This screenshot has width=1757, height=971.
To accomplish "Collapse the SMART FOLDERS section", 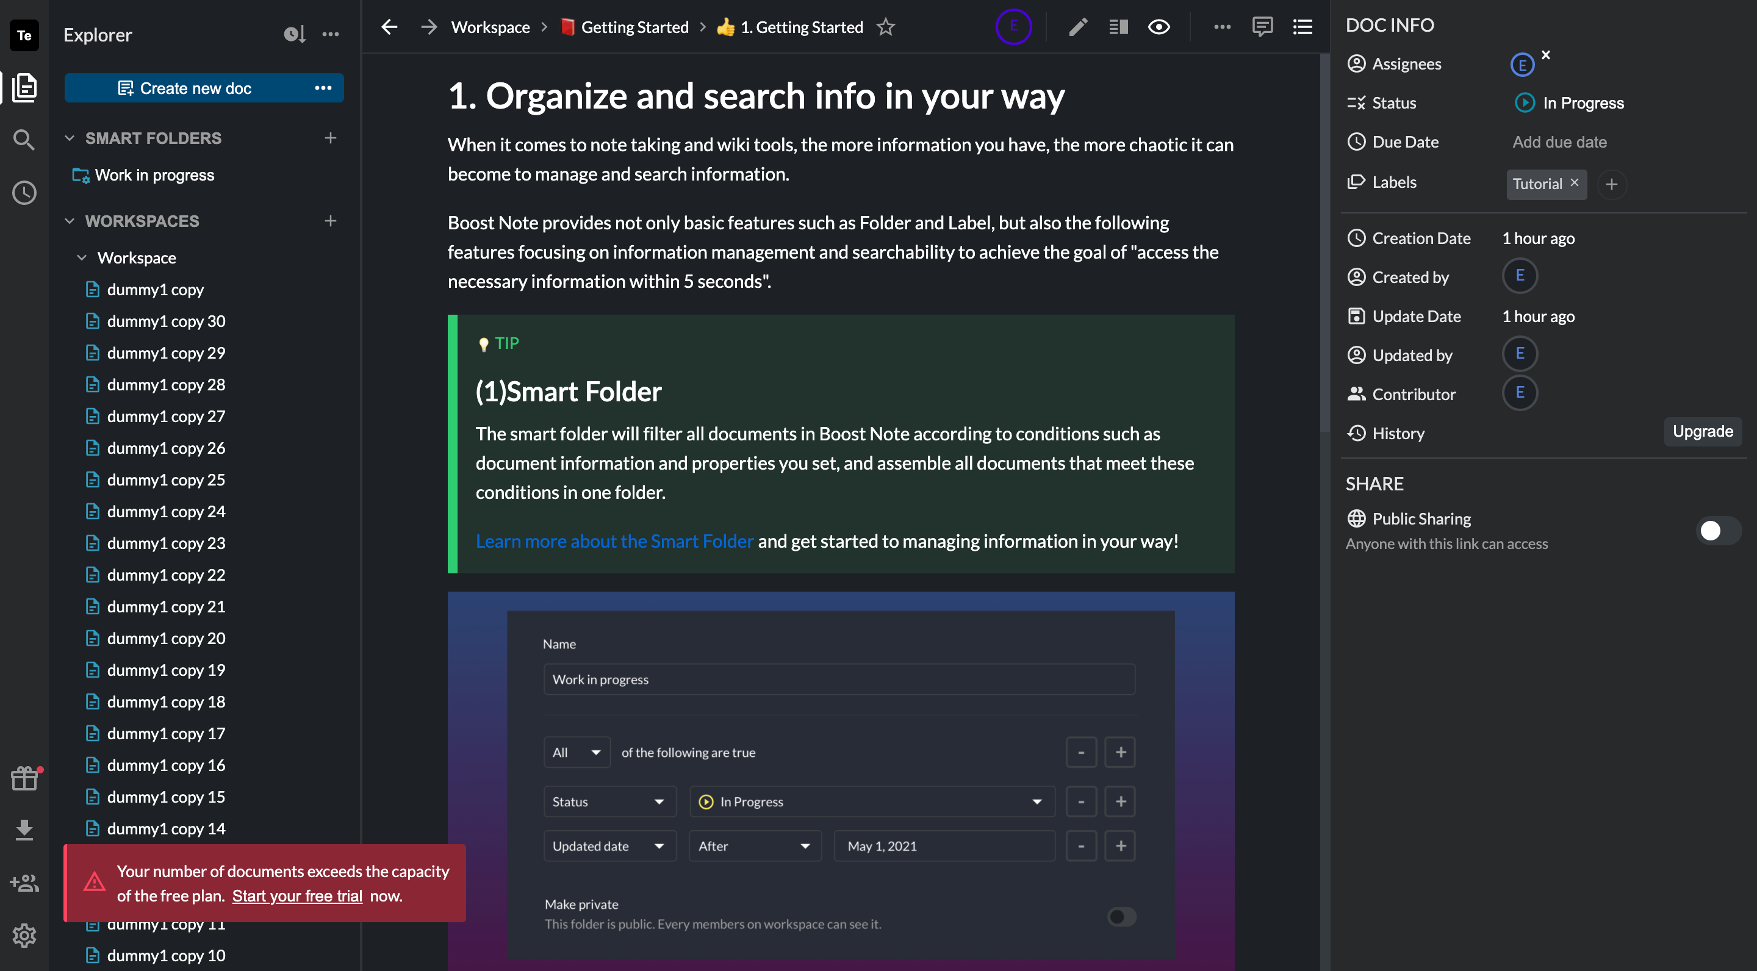I will [x=70, y=138].
